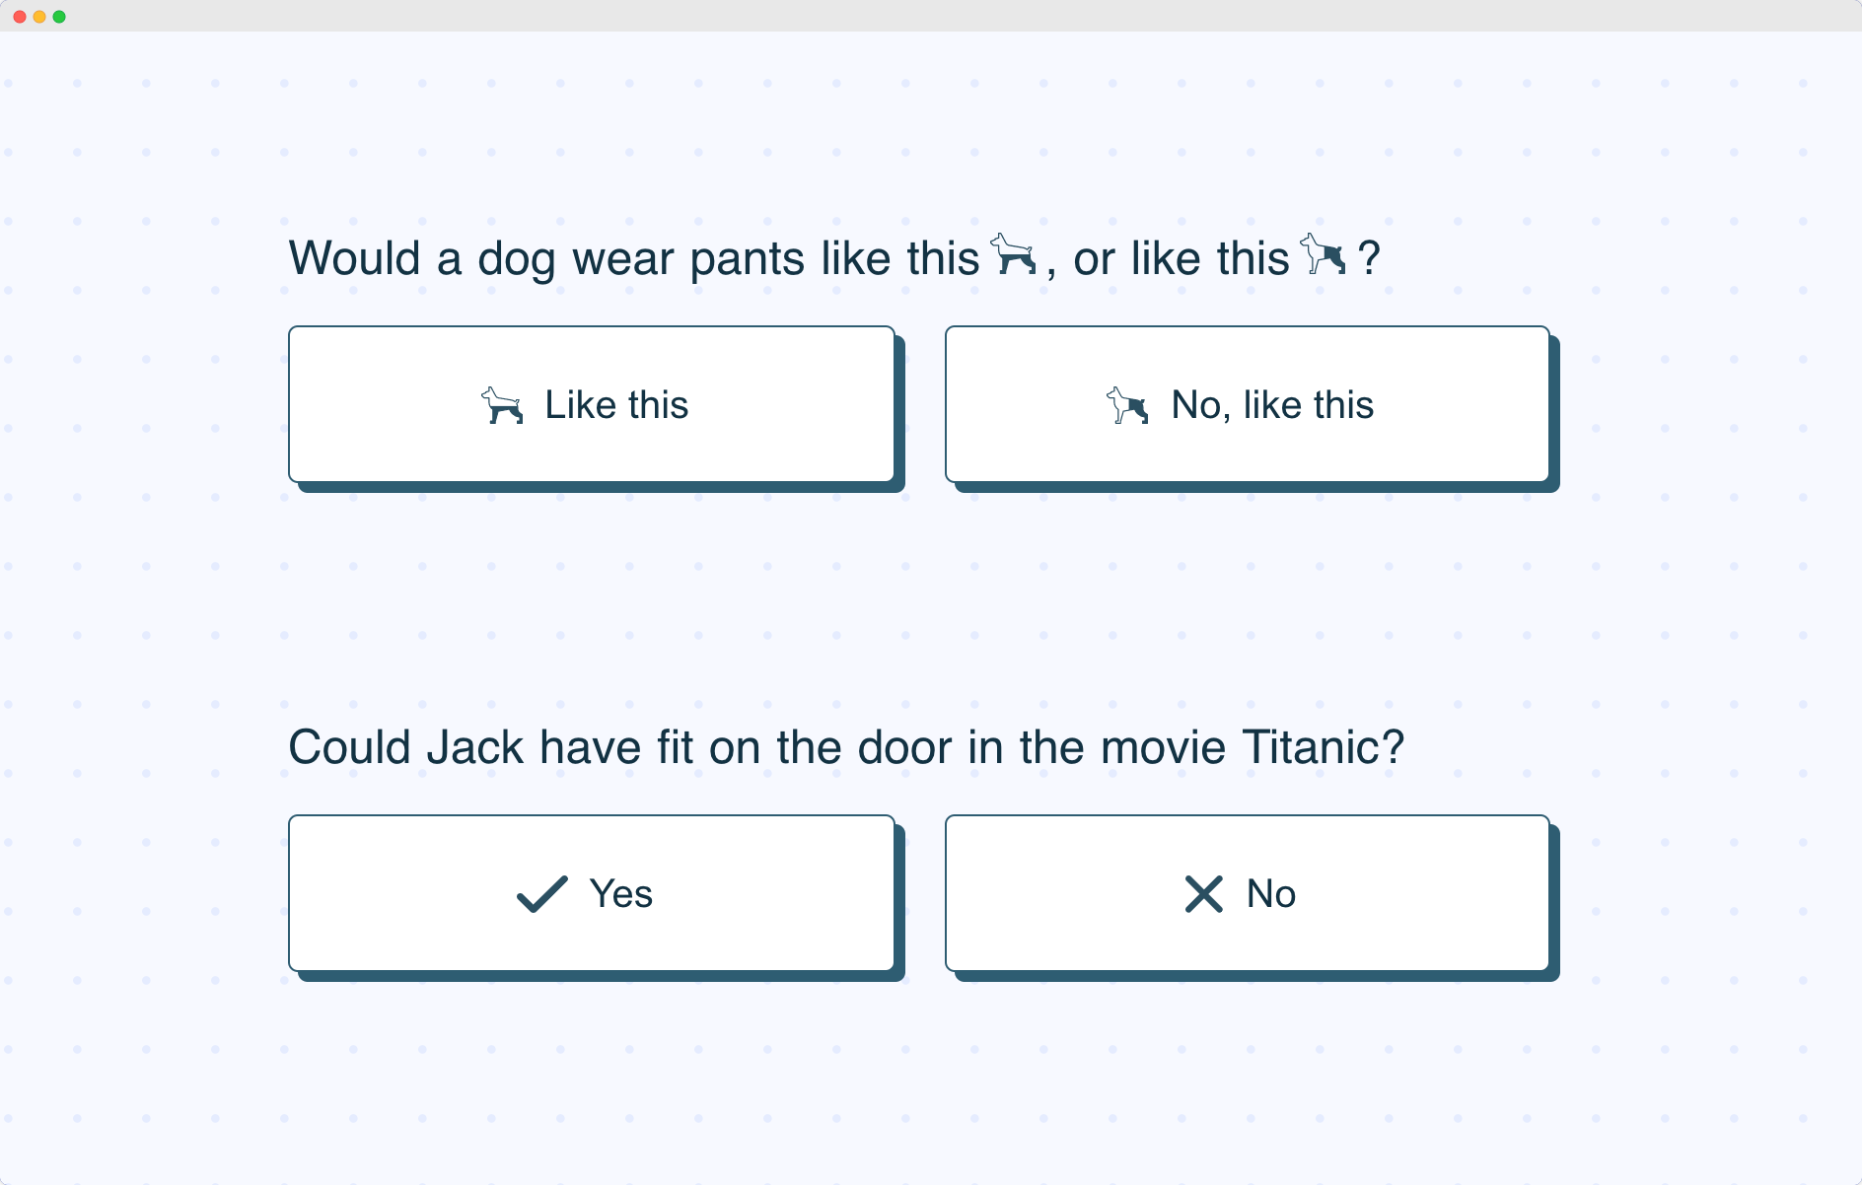This screenshot has width=1862, height=1185.
Task: Click the four-leg pants dog icon in question
Action: click(1013, 254)
